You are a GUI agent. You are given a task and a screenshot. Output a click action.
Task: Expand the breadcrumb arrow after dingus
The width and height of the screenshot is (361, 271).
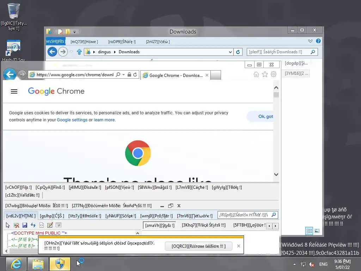point(115,52)
